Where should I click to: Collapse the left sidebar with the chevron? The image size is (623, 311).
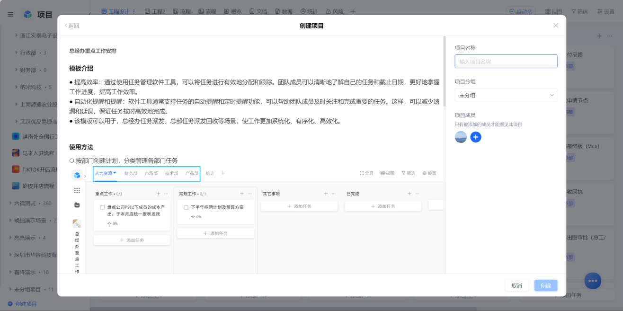click(90, 14)
